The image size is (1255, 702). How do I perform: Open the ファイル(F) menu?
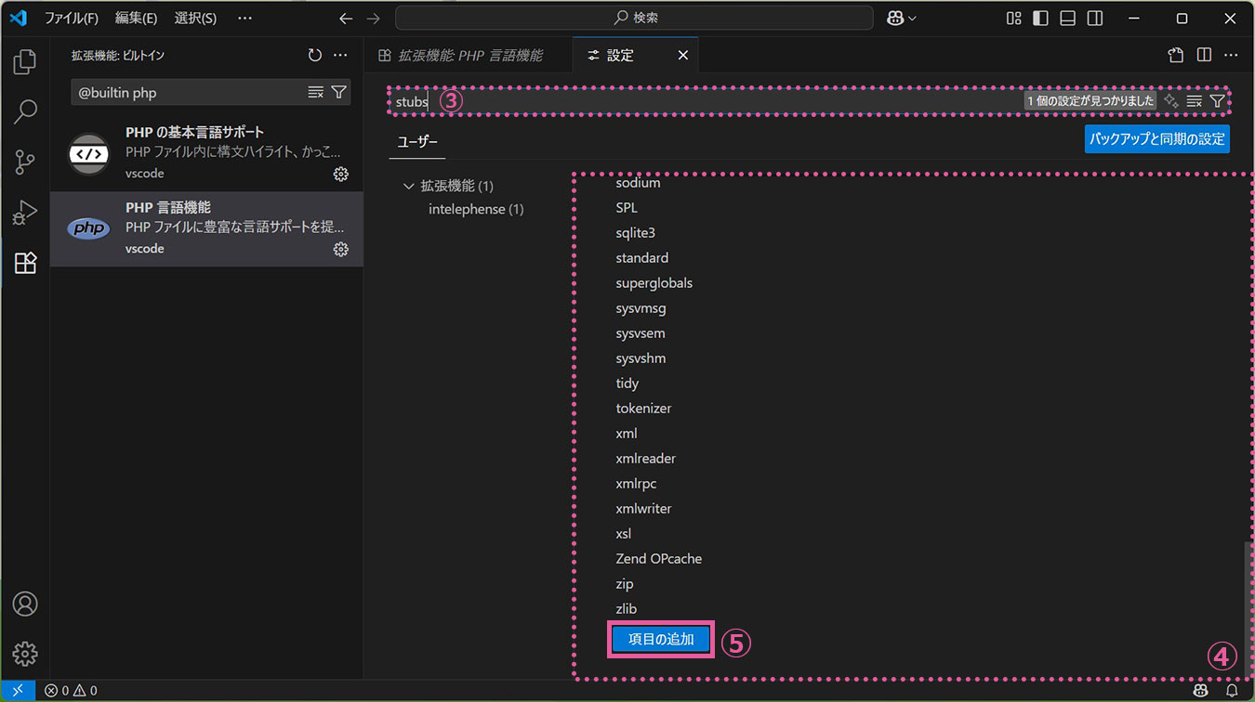[72, 19]
